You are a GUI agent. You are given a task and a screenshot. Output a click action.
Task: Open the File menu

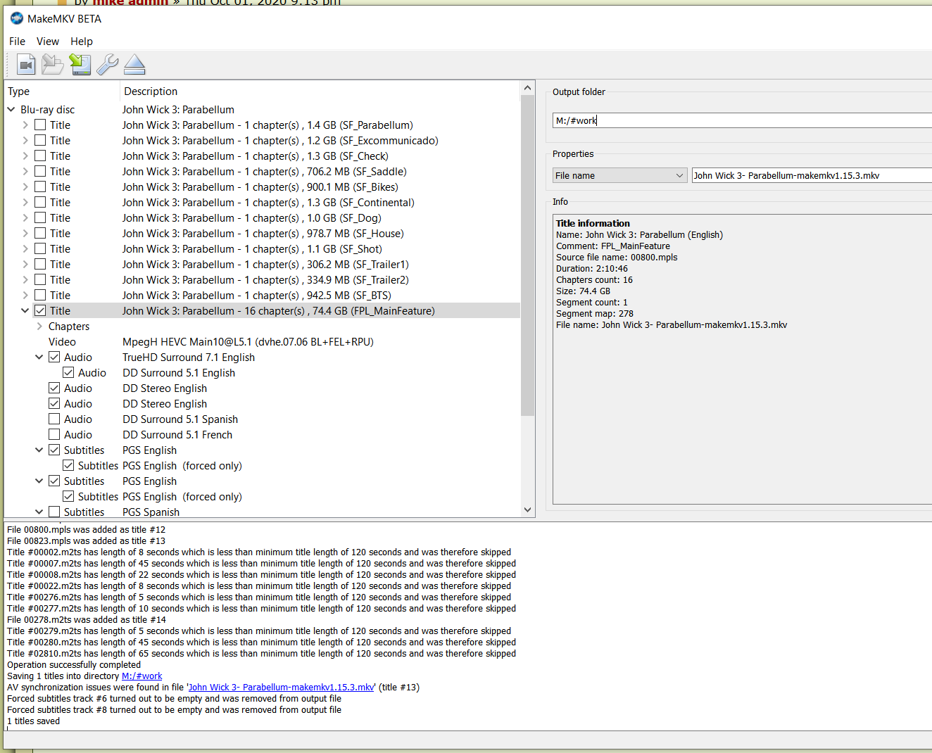(17, 42)
